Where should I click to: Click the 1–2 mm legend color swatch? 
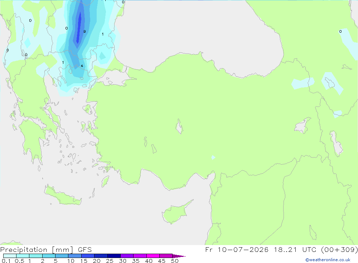click(x=36, y=256)
